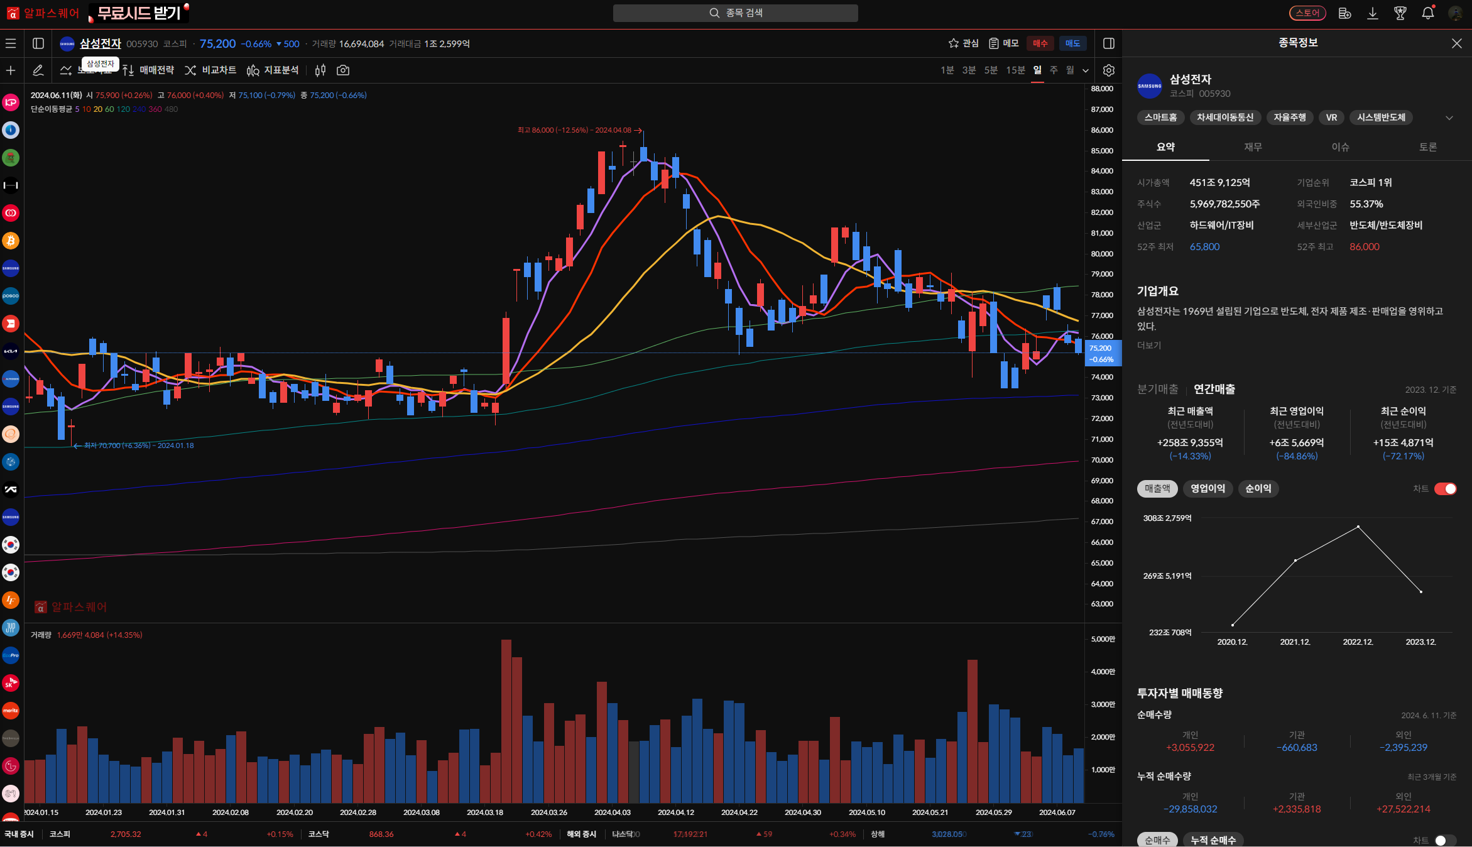Select the SK icon in sidebar
This screenshot has height=847, width=1472.
11,683
